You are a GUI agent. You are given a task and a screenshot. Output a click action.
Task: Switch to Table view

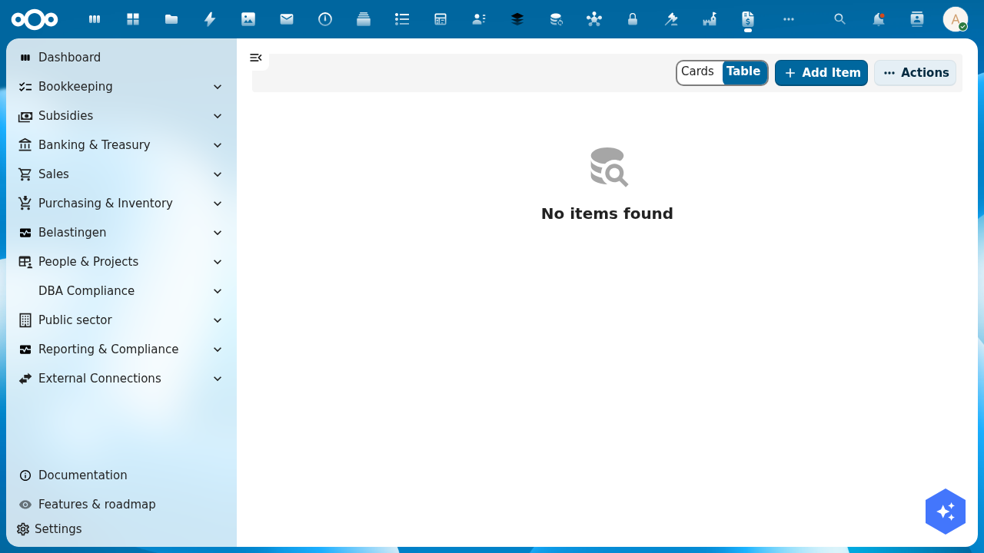pos(743,72)
